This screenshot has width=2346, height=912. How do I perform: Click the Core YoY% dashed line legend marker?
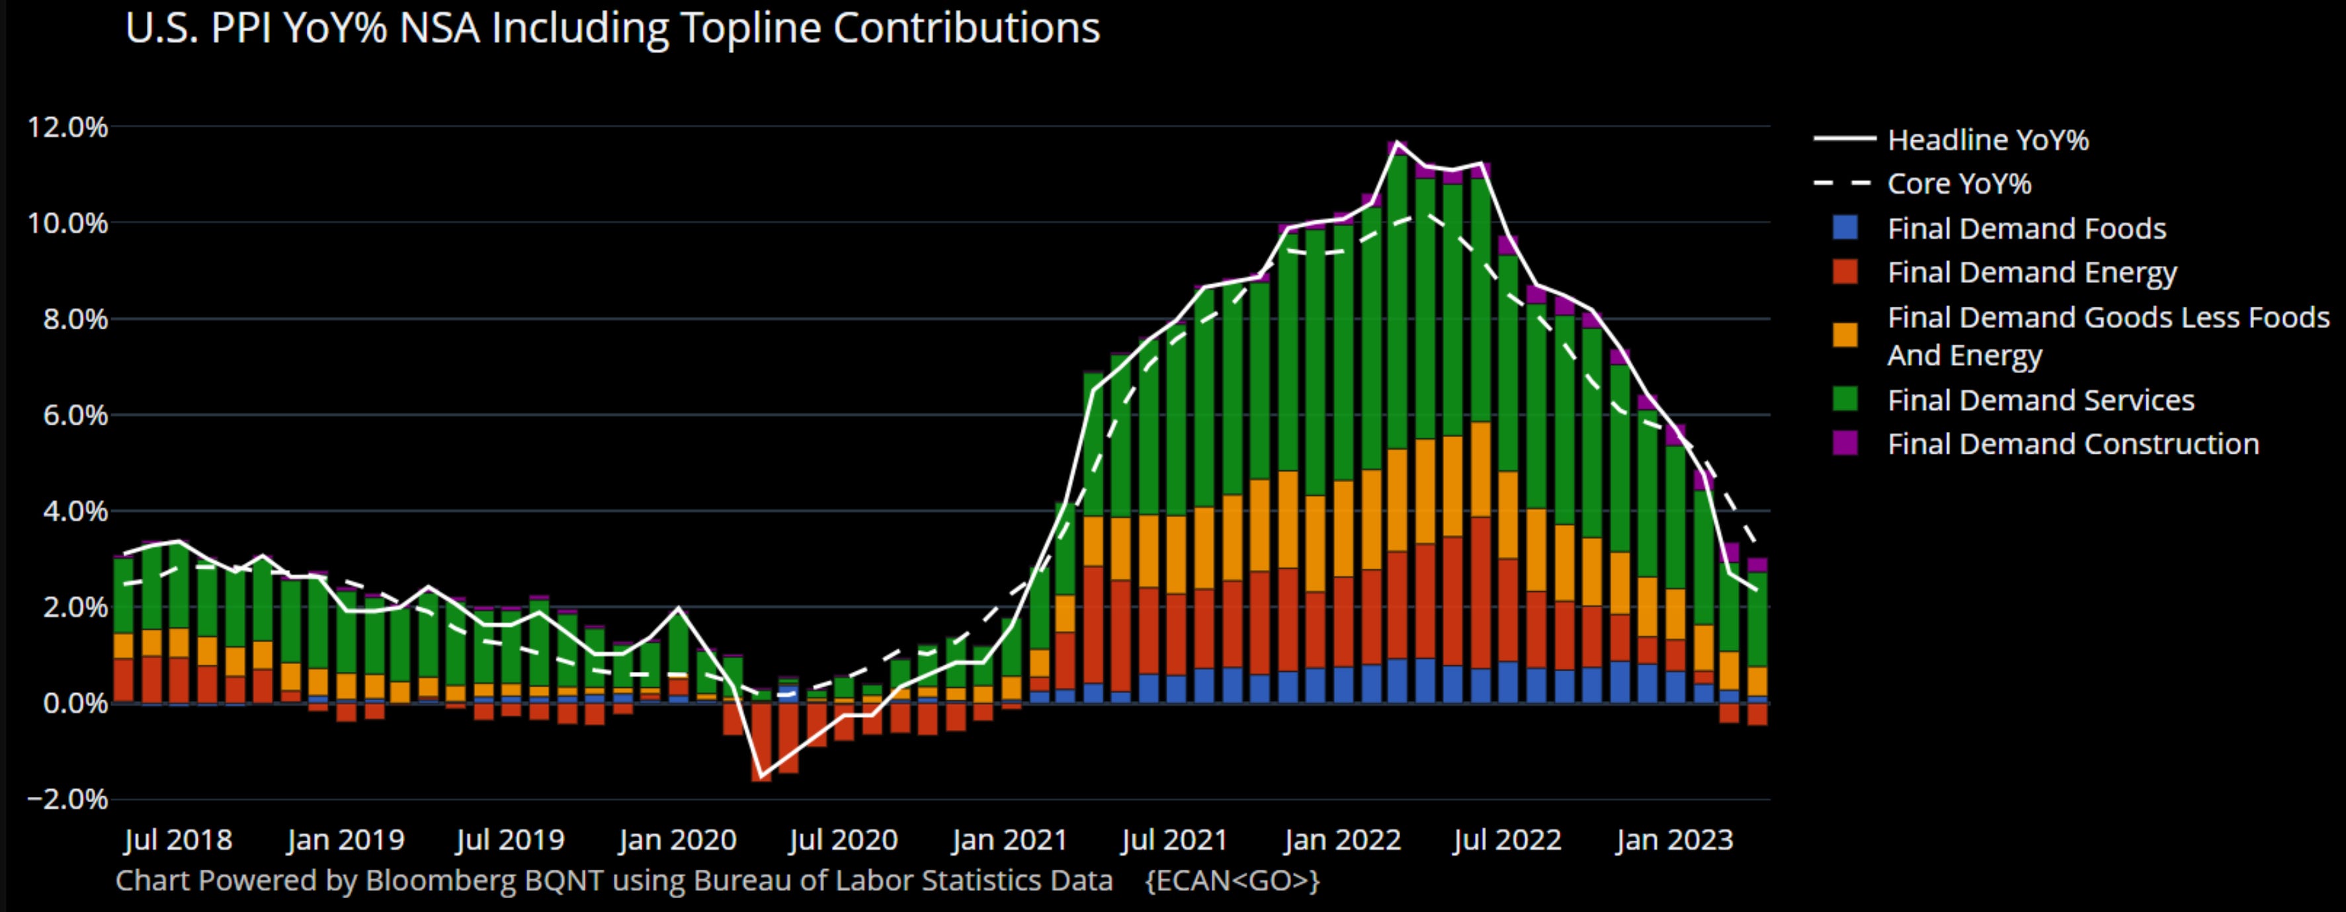[x=1844, y=184]
